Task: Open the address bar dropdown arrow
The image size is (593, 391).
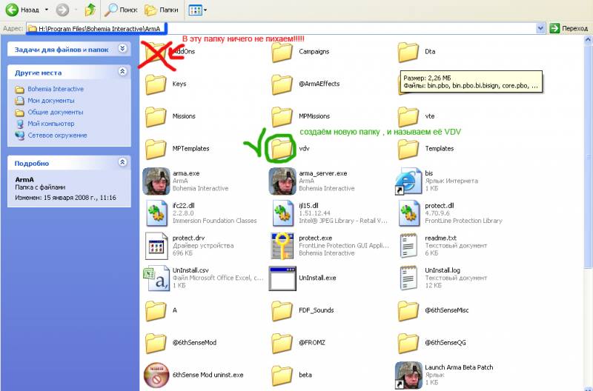Action: point(540,28)
